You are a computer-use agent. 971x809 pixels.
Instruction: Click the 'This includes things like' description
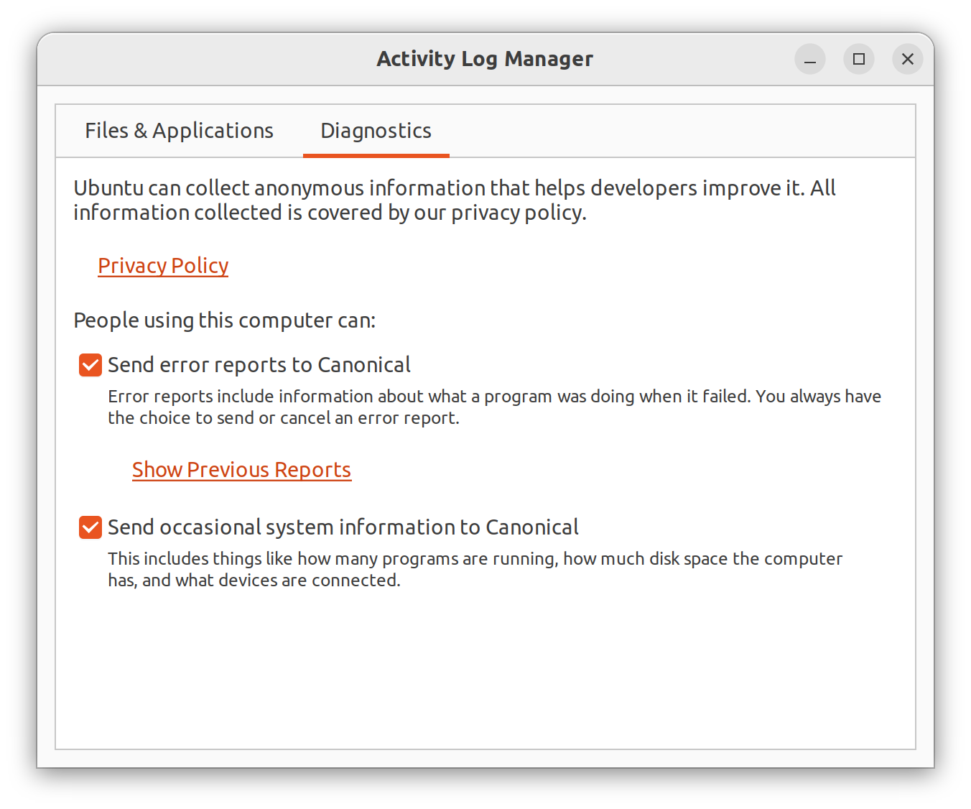pos(475,570)
